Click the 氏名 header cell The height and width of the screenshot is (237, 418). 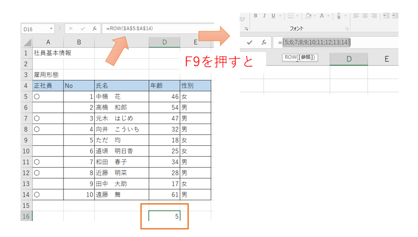click(x=122, y=86)
